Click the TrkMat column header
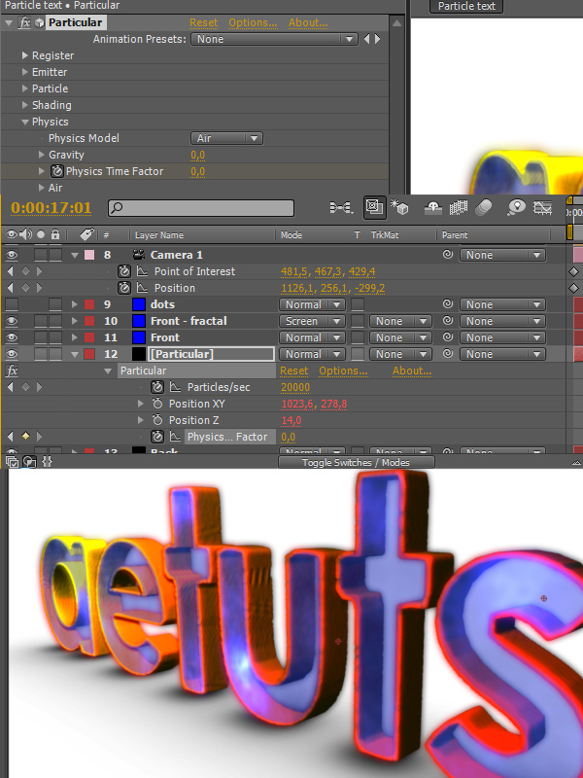583x778 pixels. click(384, 235)
